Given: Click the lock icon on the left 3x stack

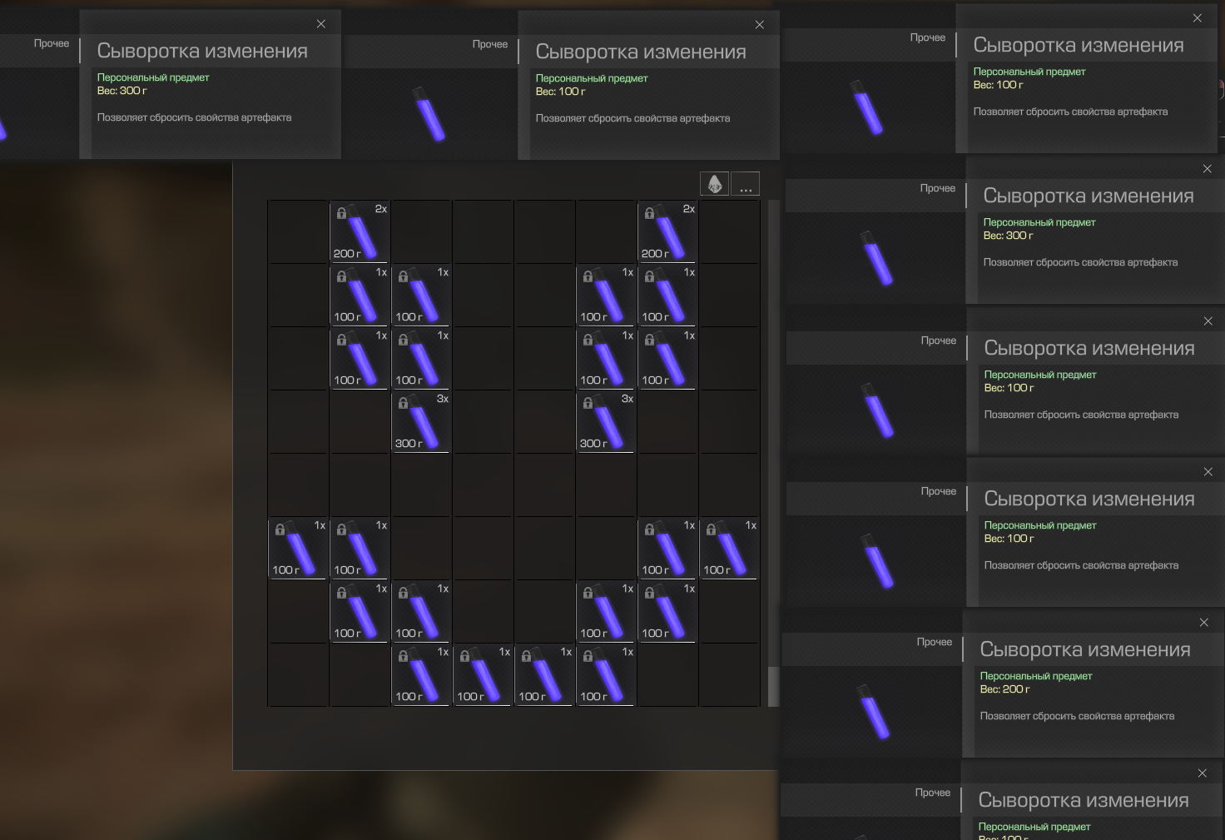Looking at the screenshot, I should click(x=403, y=403).
